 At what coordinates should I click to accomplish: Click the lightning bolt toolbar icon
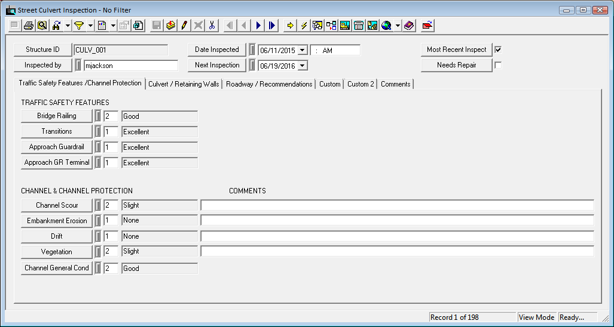304,26
